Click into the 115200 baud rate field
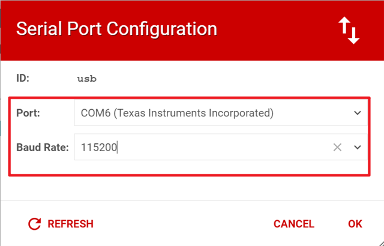 [203, 147]
